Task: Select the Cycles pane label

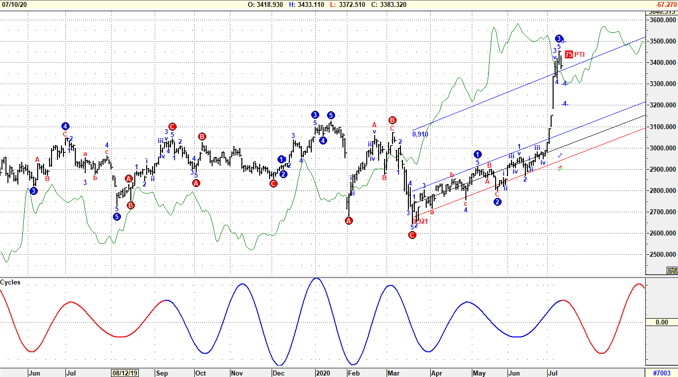Action: pos(10,283)
